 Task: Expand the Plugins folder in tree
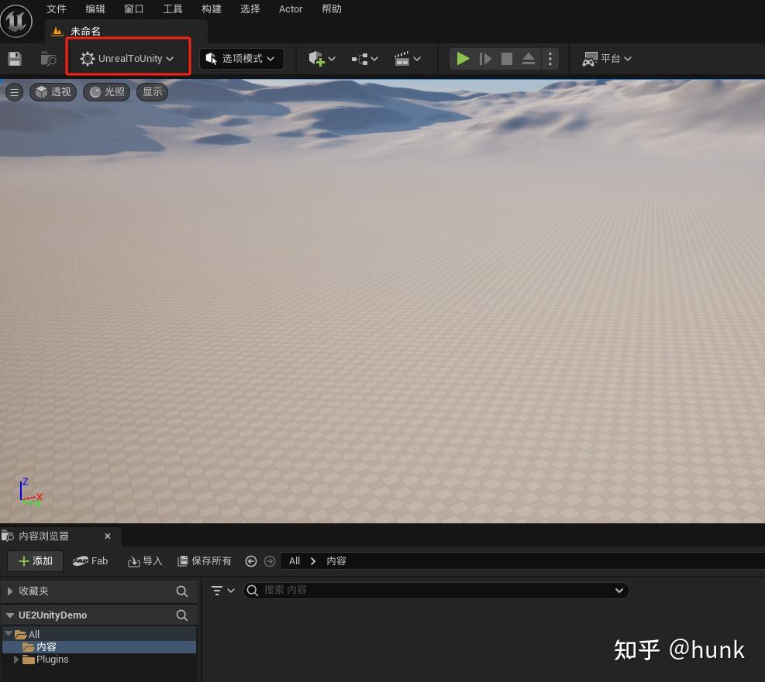coord(16,659)
